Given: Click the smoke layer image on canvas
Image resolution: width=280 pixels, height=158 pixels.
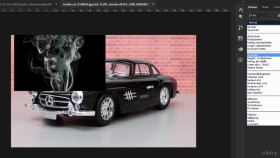Looking at the screenshot, I should tap(59, 63).
